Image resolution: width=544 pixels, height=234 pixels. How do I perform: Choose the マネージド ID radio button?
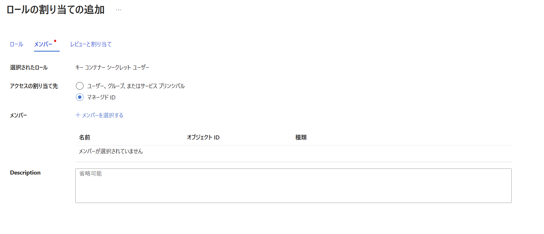coord(80,97)
